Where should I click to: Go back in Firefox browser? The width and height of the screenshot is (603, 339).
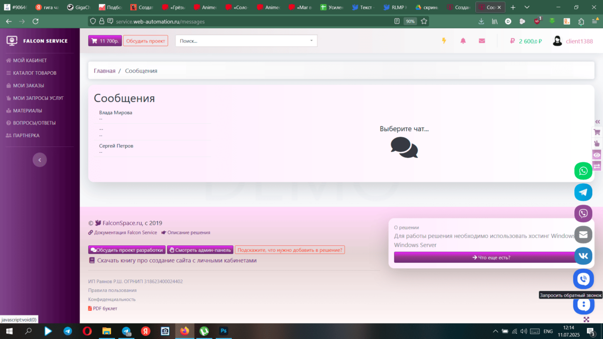coord(8,22)
